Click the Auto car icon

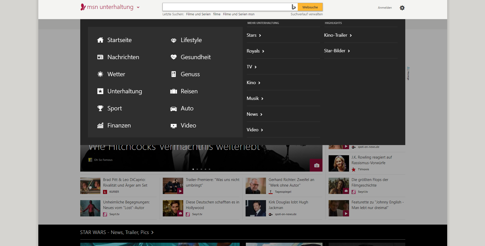click(174, 109)
